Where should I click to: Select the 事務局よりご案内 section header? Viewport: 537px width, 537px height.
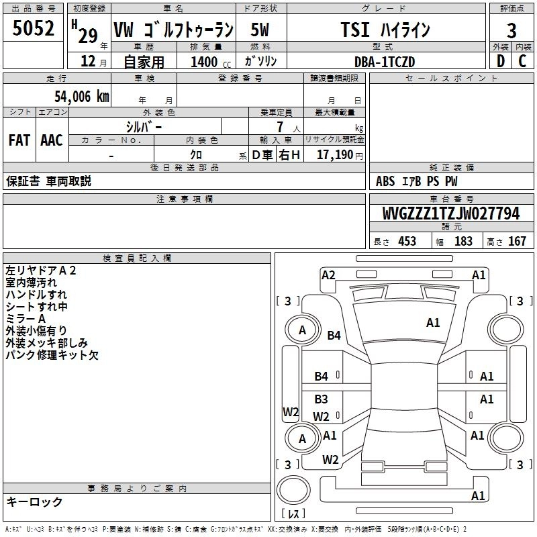137,489
